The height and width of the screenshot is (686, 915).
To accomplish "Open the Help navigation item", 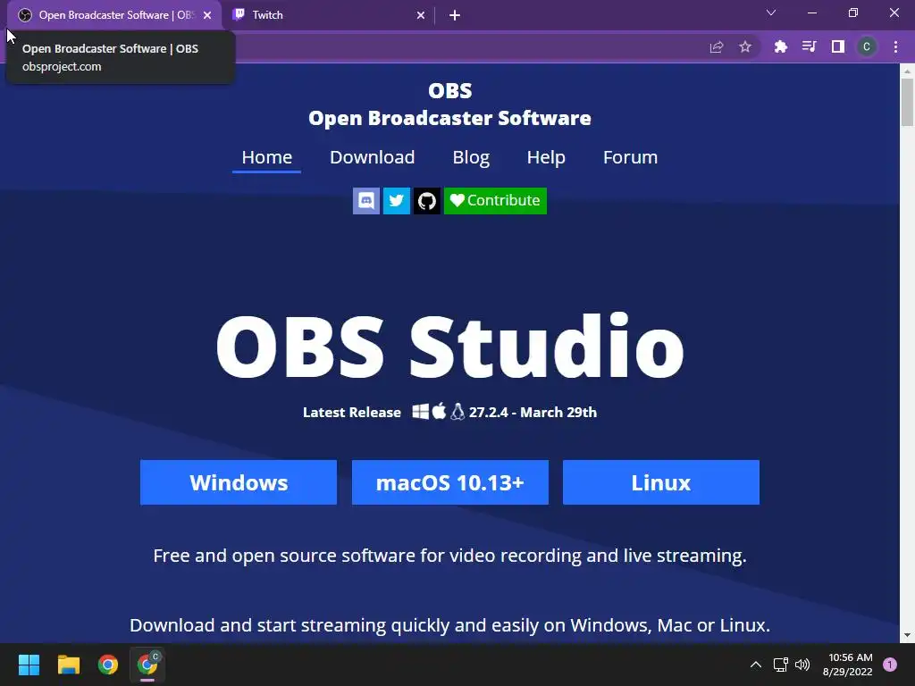I will (x=546, y=157).
